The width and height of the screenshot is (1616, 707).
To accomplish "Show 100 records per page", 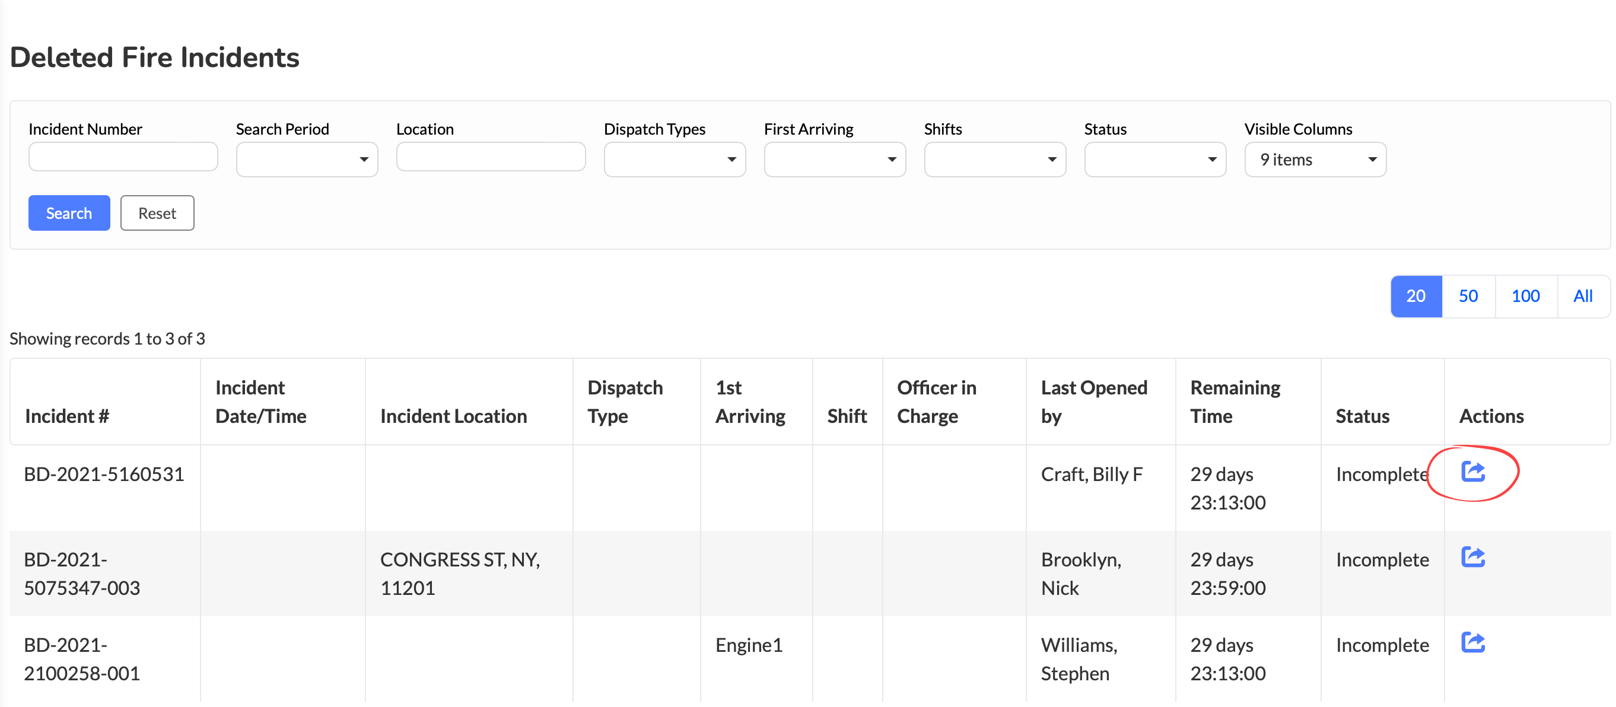I will 1526,296.
